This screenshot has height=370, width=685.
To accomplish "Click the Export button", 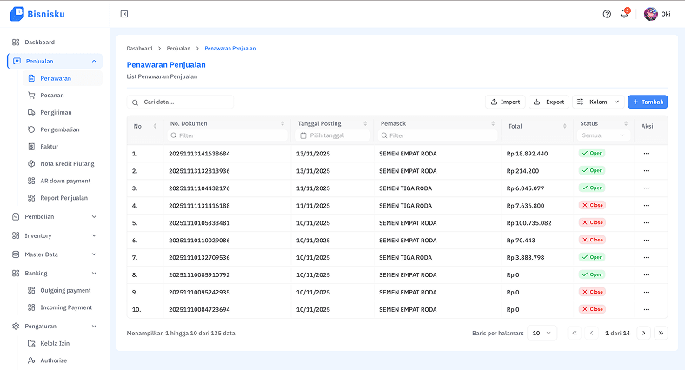I will (x=549, y=102).
